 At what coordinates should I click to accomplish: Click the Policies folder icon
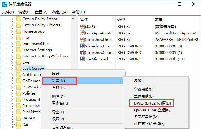(x=18, y=93)
